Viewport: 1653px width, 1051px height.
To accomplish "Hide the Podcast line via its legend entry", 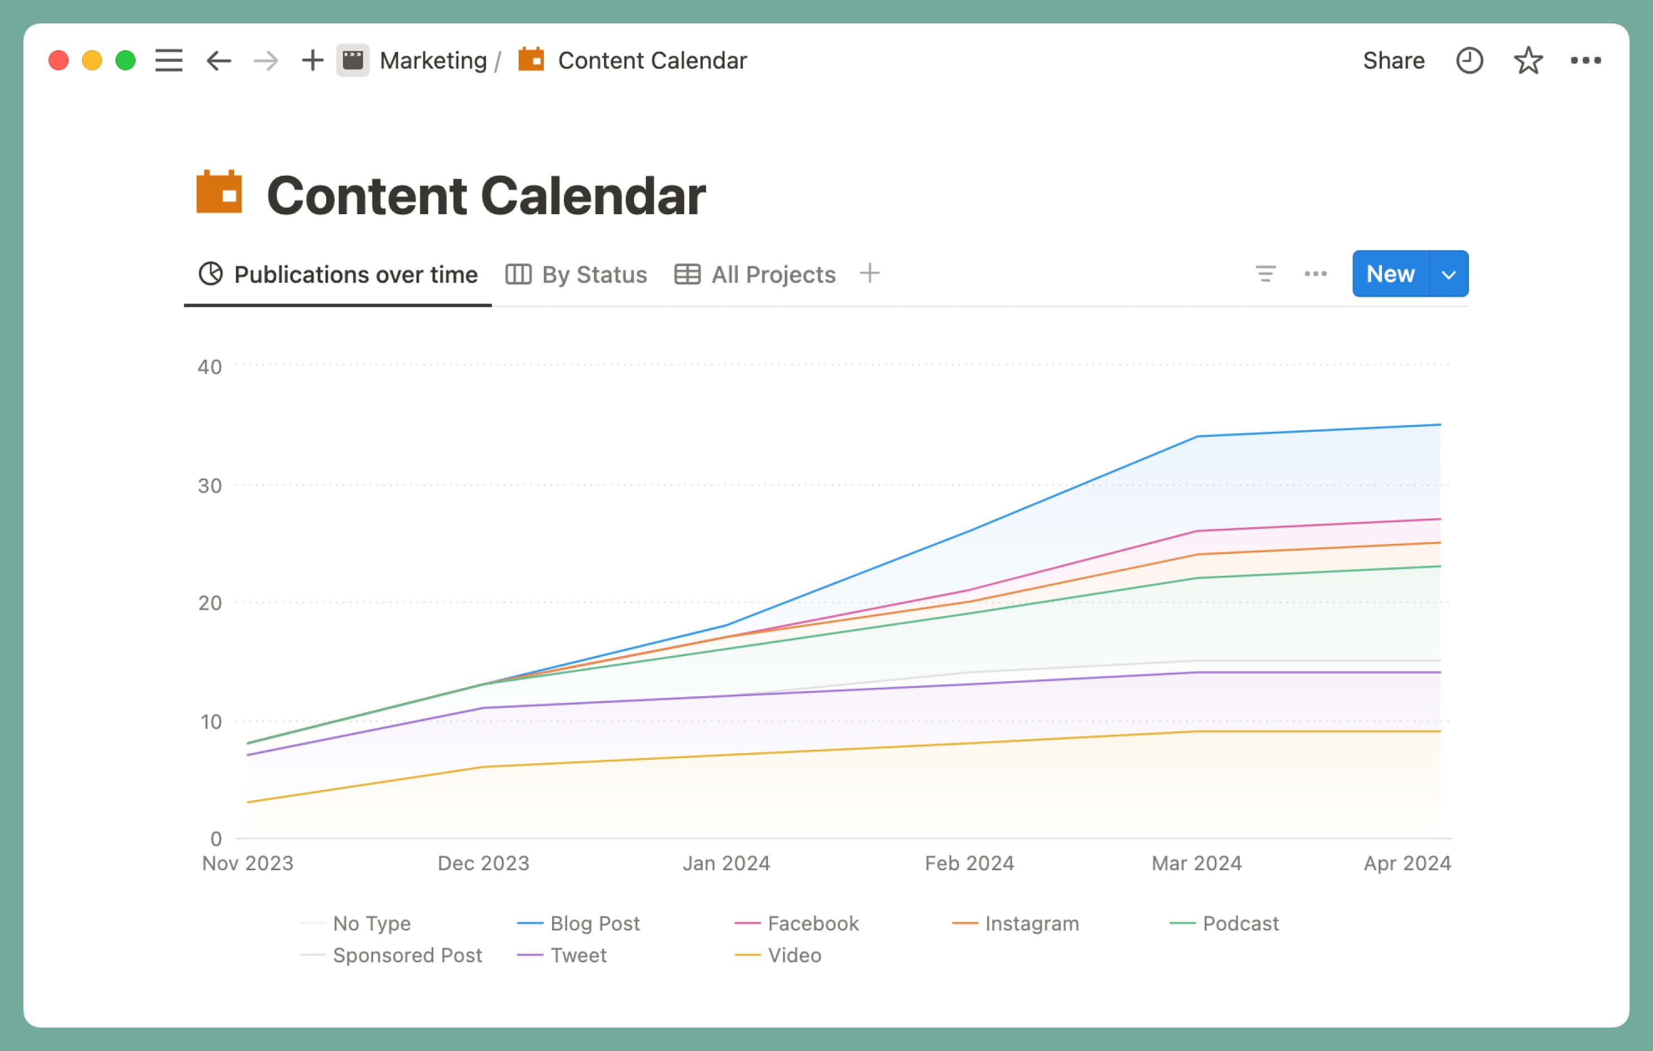I will pyautogui.click(x=1241, y=923).
